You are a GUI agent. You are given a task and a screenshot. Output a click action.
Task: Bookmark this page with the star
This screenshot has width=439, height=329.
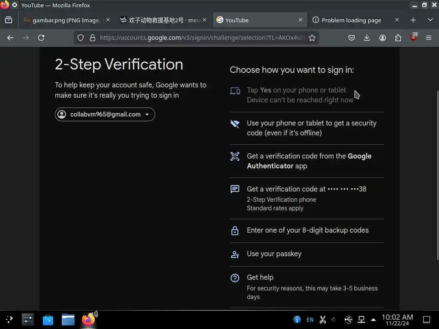tap(312, 38)
